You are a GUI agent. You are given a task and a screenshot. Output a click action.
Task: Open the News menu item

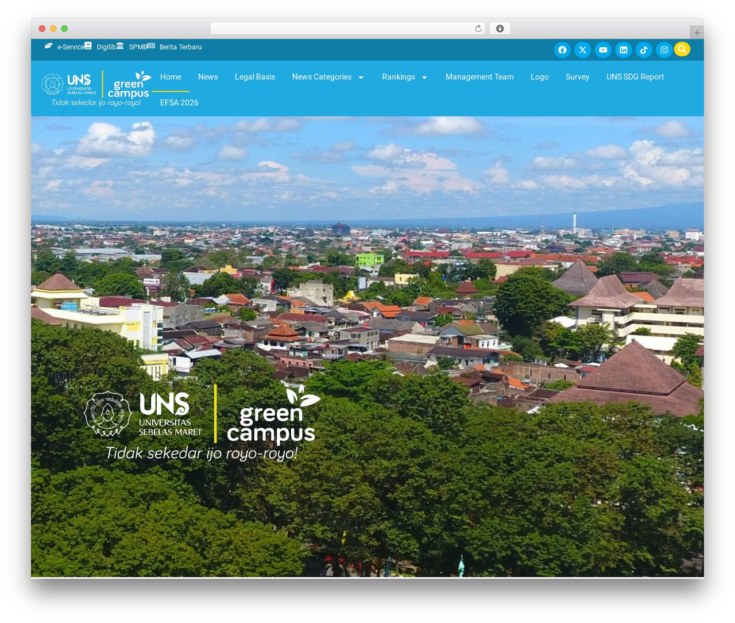pyautogui.click(x=208, y=77)
